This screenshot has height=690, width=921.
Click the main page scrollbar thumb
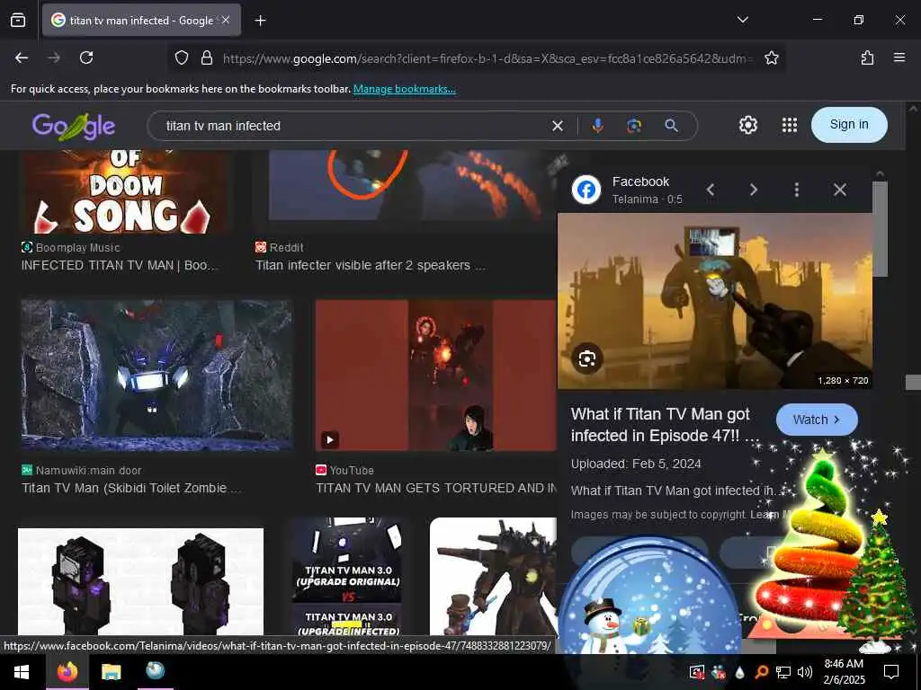tap(913, 382)
